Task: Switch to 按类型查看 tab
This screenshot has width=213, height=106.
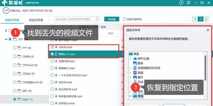Action: 36,20
